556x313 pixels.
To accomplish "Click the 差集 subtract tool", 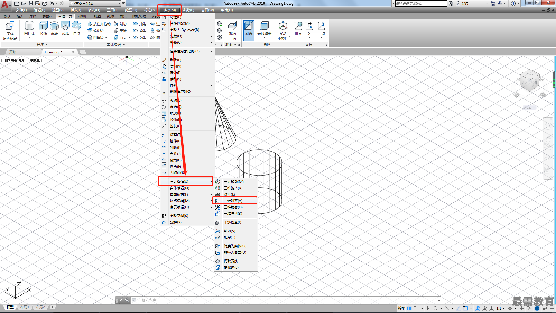I will pyautogui.click(x=139, y=31).
